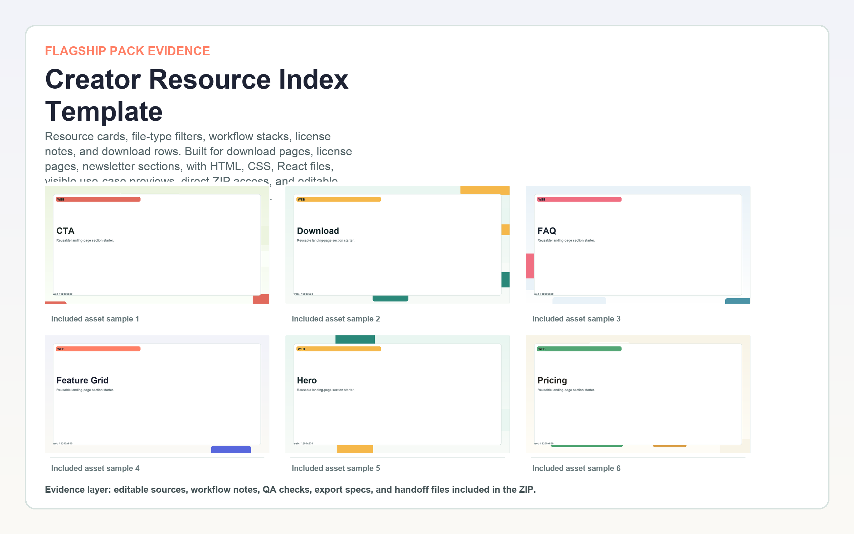
Task: Click the 'Included asset sample 2' caption
Action: (336, 319)
